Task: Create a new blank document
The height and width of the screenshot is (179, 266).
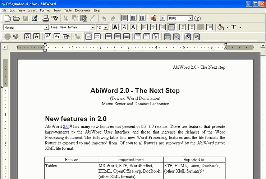Action: tap(8, 18)
